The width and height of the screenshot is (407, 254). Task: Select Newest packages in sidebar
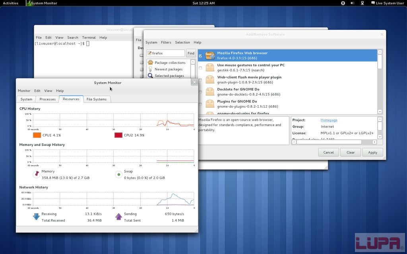[x=169, y=69]
